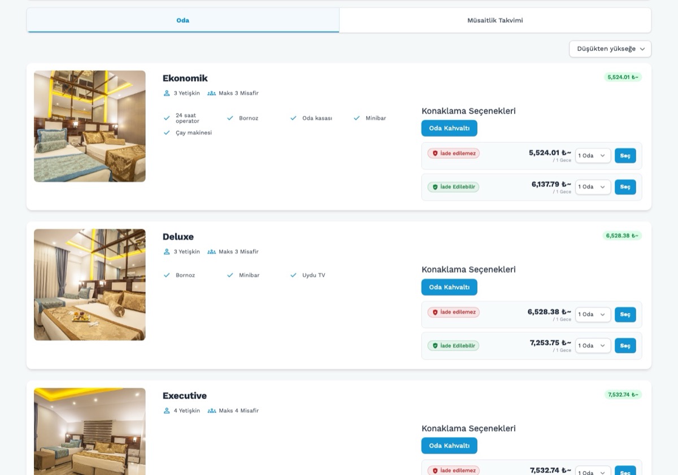Viewport: 678px width, 475px height.
Task: Click the Ekonomik 5,524.01 green price badge
Action: [623, 77]
